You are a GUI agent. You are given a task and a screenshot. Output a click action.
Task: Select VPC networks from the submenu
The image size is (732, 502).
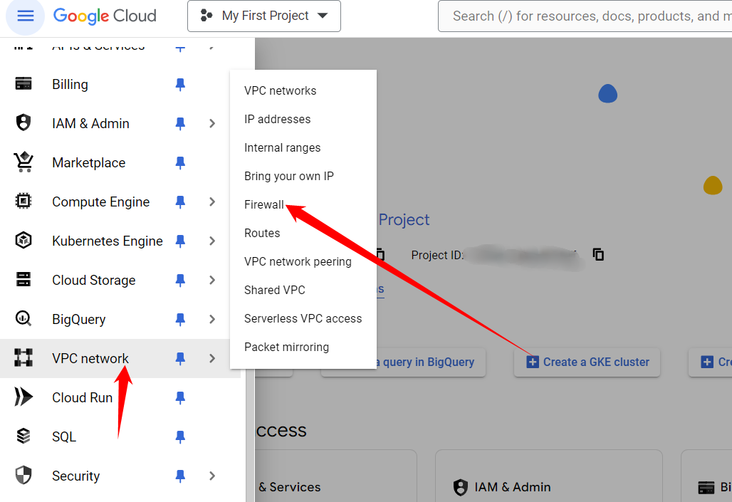pyautogui.click(x=303, y=90)
